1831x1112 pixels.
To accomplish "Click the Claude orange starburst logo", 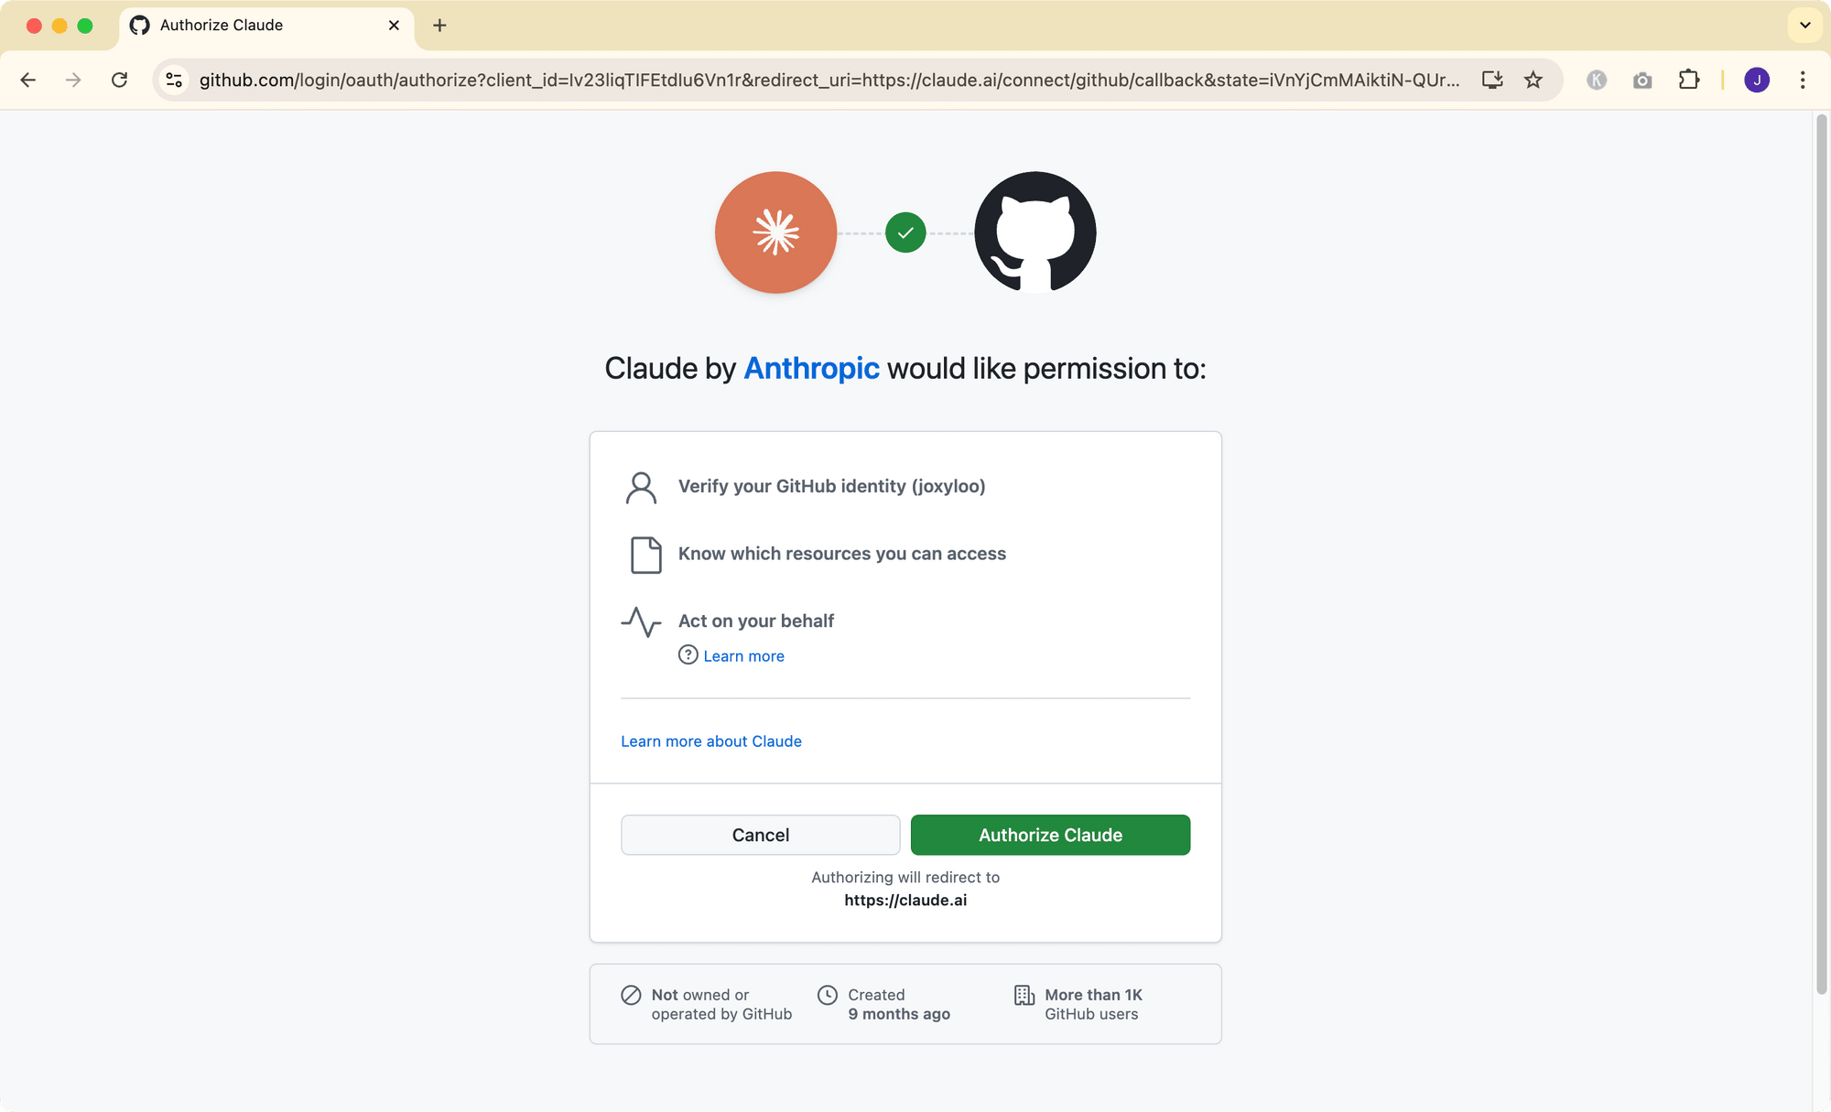I will [x=775, y=232].
